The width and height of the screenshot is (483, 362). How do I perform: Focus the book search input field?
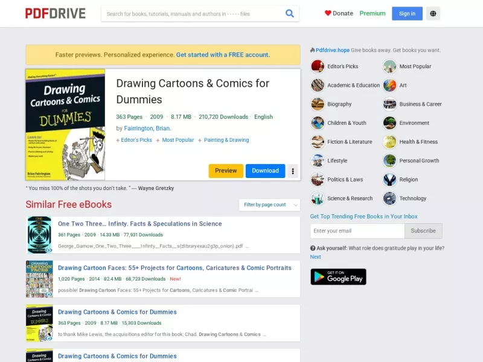193,14
